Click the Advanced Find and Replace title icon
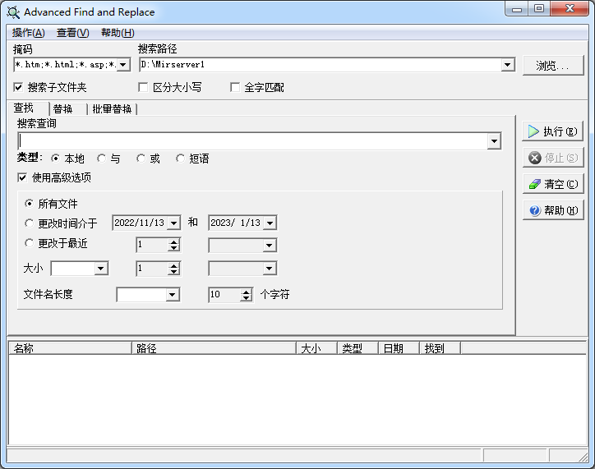 pyautogui.click(x=13, y=12)
